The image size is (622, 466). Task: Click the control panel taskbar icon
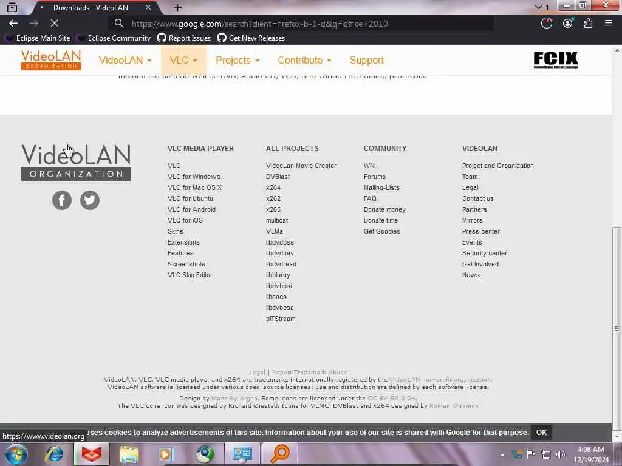click(x=242, y=454)
